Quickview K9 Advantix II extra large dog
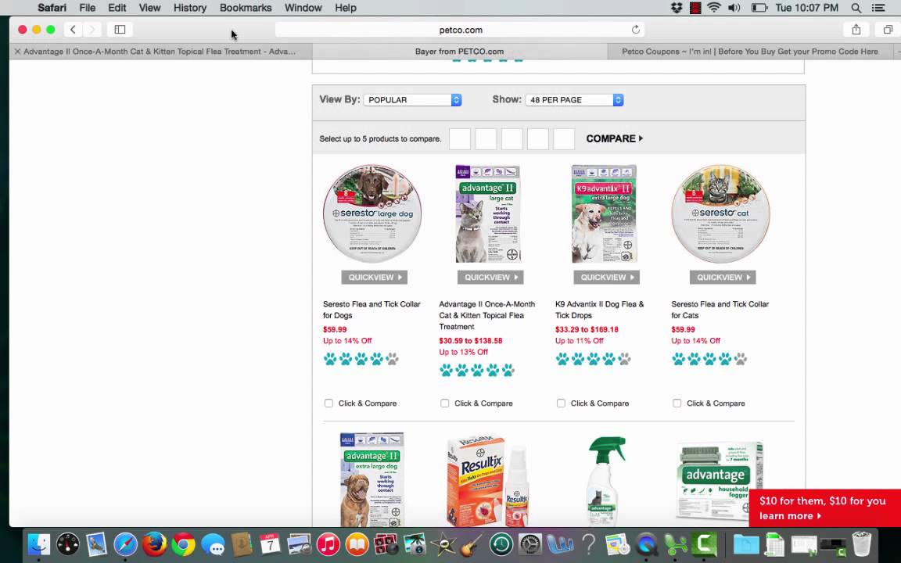The width and height of the screenshot is (901, 563). (607, 278)
